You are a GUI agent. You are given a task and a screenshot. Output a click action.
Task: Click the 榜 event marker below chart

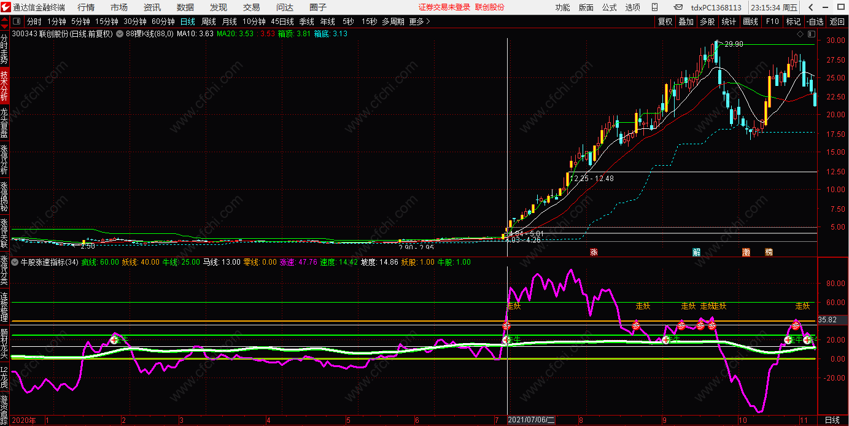tap(769, 252)
